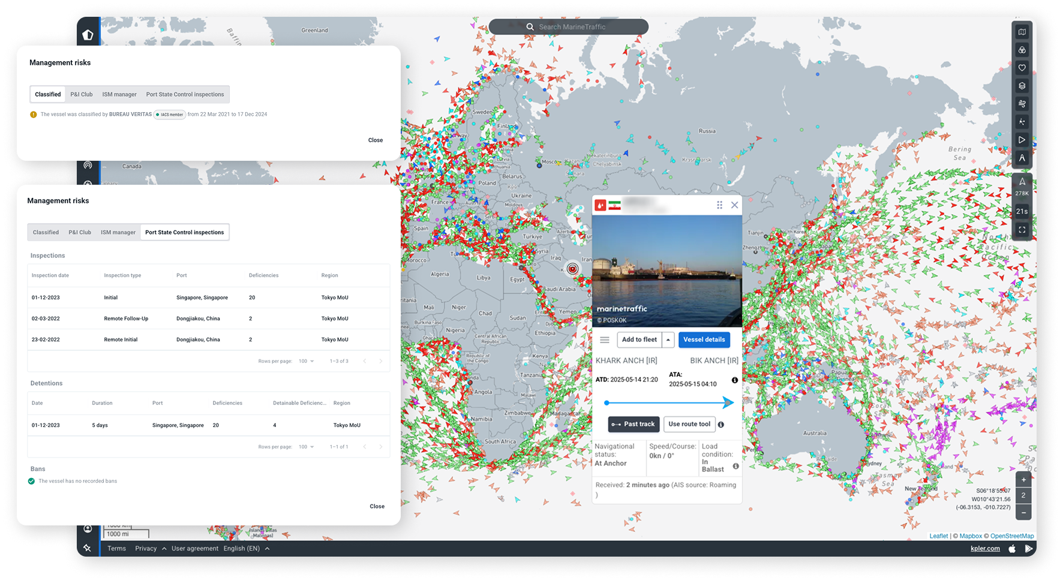
Task: Click Use route tool button
Action: pyautogui.click(x=689, y=425)
